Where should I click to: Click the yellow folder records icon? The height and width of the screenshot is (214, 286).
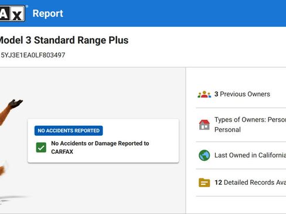[x=204, y=182]
